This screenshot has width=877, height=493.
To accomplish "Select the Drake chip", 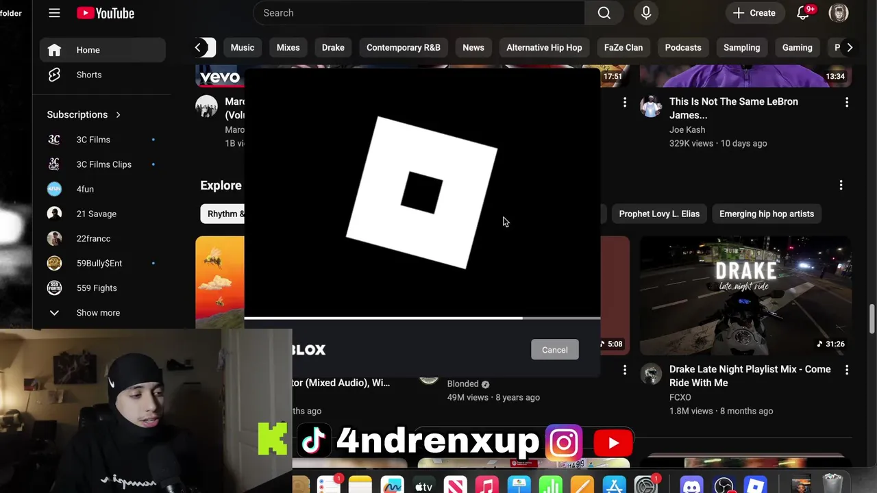I will coord(333,47).
